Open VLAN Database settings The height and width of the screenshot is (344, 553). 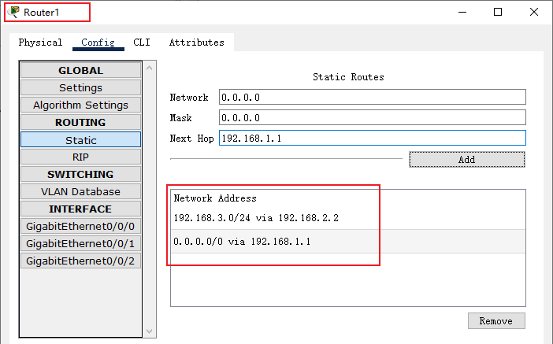[80, 191]
